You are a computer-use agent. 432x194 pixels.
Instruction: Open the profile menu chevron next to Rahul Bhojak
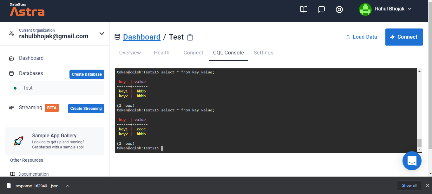pyautogui.click(x=410, y=9)
